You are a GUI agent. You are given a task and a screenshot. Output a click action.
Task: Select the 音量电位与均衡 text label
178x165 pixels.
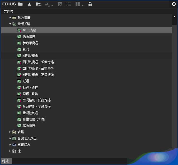click(x=34, y=119)
